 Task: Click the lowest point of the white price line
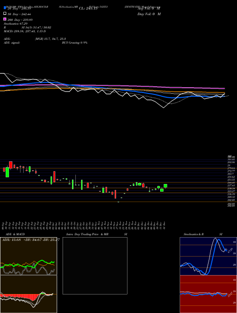164,108
